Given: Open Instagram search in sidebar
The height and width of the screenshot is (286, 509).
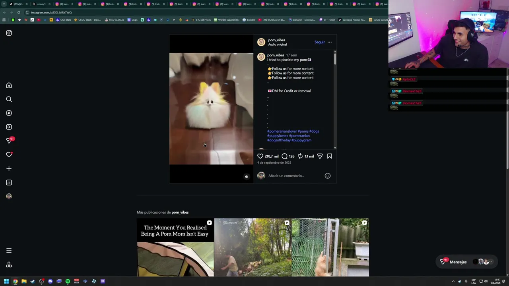Looking at the screenshot, I should 9,99.
